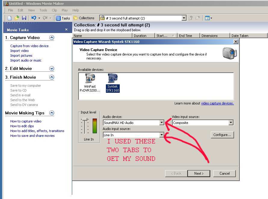Open the Play menu
The width and height of the screenshot is (268, 199).
coord(65,10)
